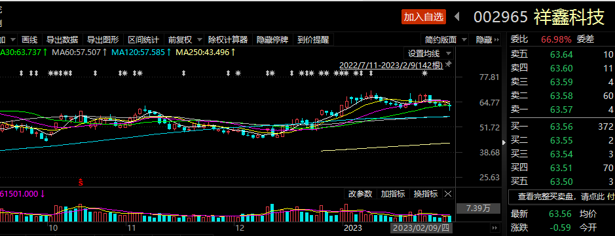Click the 64.77 price axis label
615x236 pixels.
click(x=489, y=102)
